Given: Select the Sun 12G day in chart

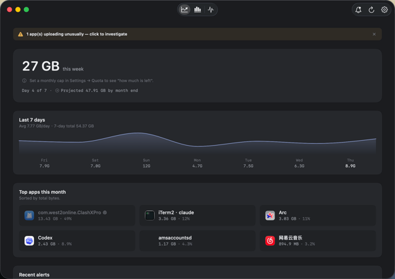Looking at the screenshot, I should (146, 163).
